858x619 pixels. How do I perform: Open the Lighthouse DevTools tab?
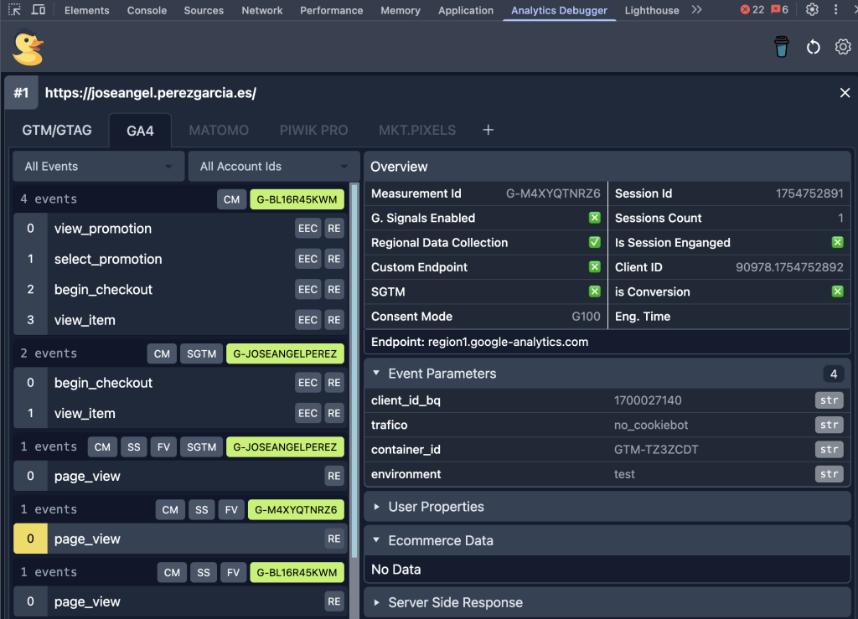point(652,10)
